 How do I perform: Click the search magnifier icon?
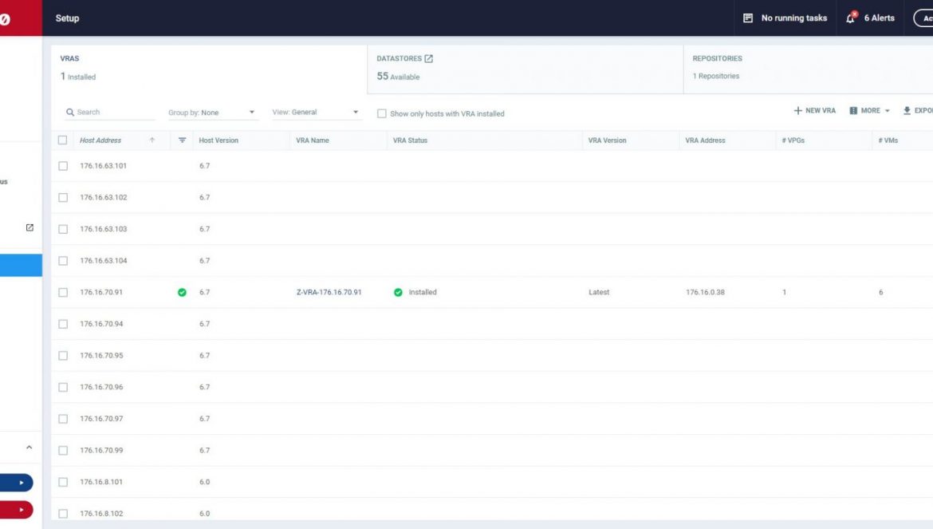point(70,112)
